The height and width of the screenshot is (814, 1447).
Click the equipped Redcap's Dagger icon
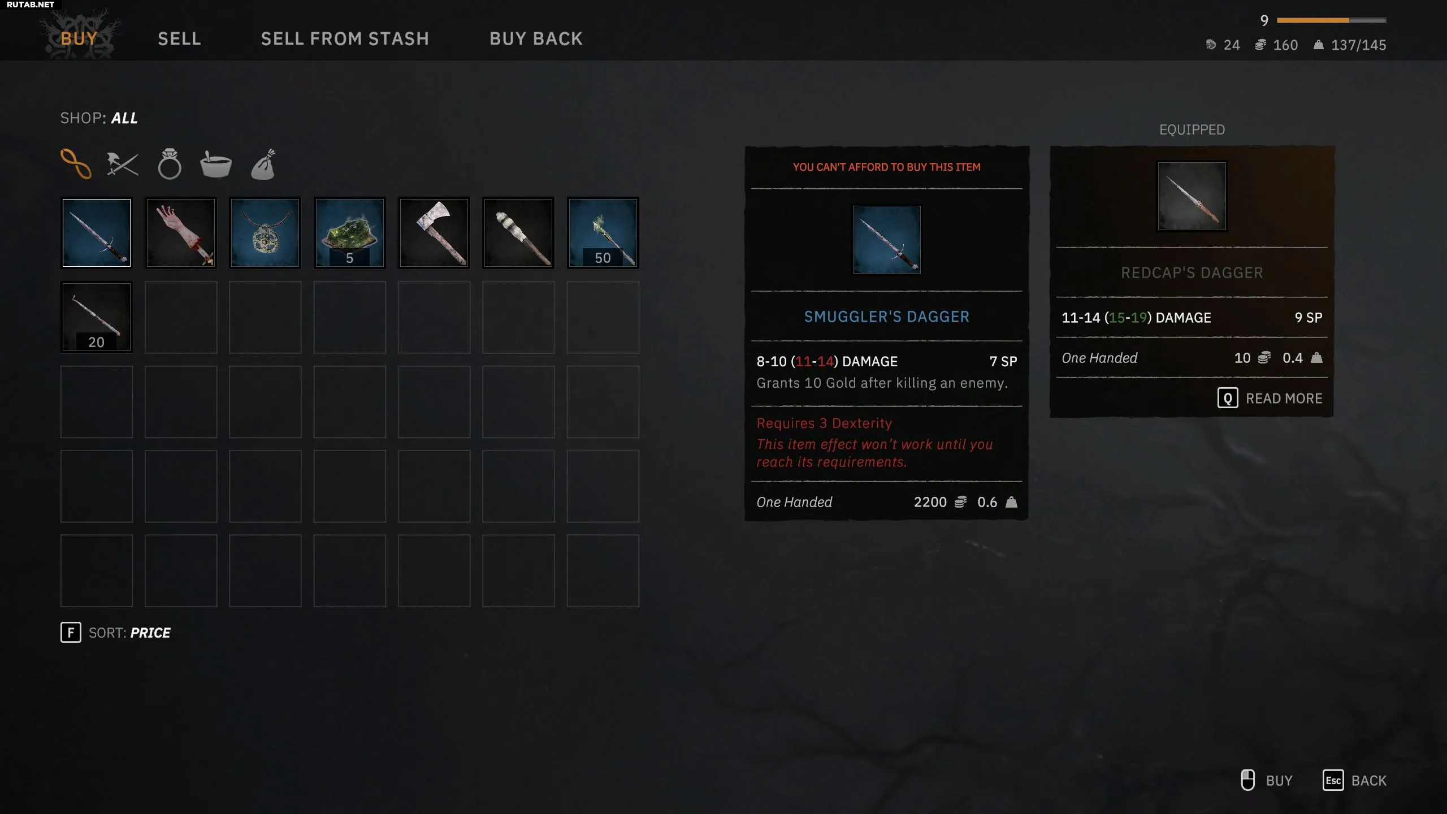tap(1192, 196)
